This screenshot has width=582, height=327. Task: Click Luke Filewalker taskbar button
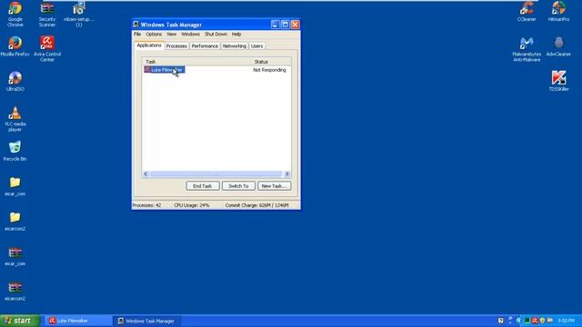(78, 321)
